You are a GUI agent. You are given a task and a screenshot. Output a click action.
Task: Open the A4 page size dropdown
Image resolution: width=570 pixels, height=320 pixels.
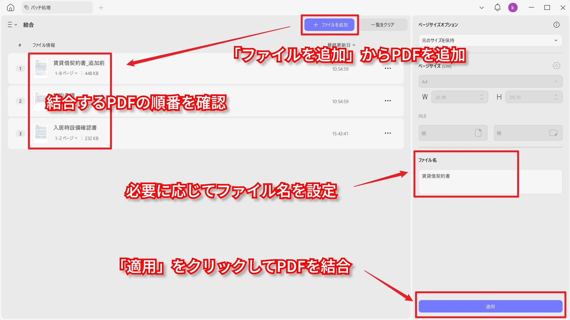pos(490,82)
